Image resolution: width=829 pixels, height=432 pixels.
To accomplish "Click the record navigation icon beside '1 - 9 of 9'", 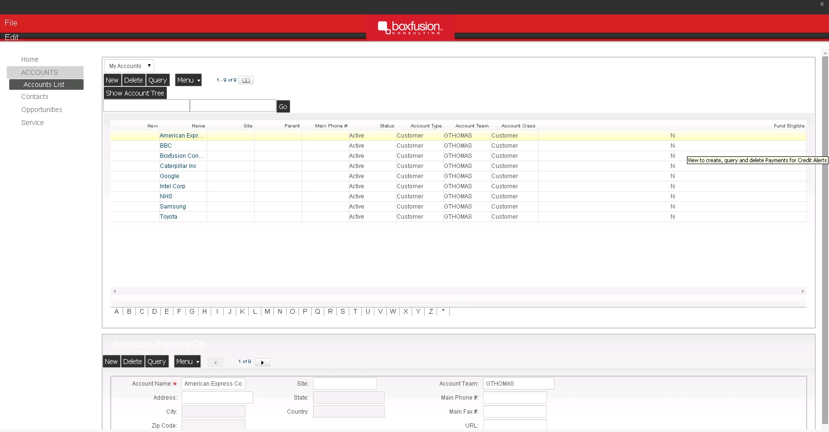I will click(x=246, y=80).
